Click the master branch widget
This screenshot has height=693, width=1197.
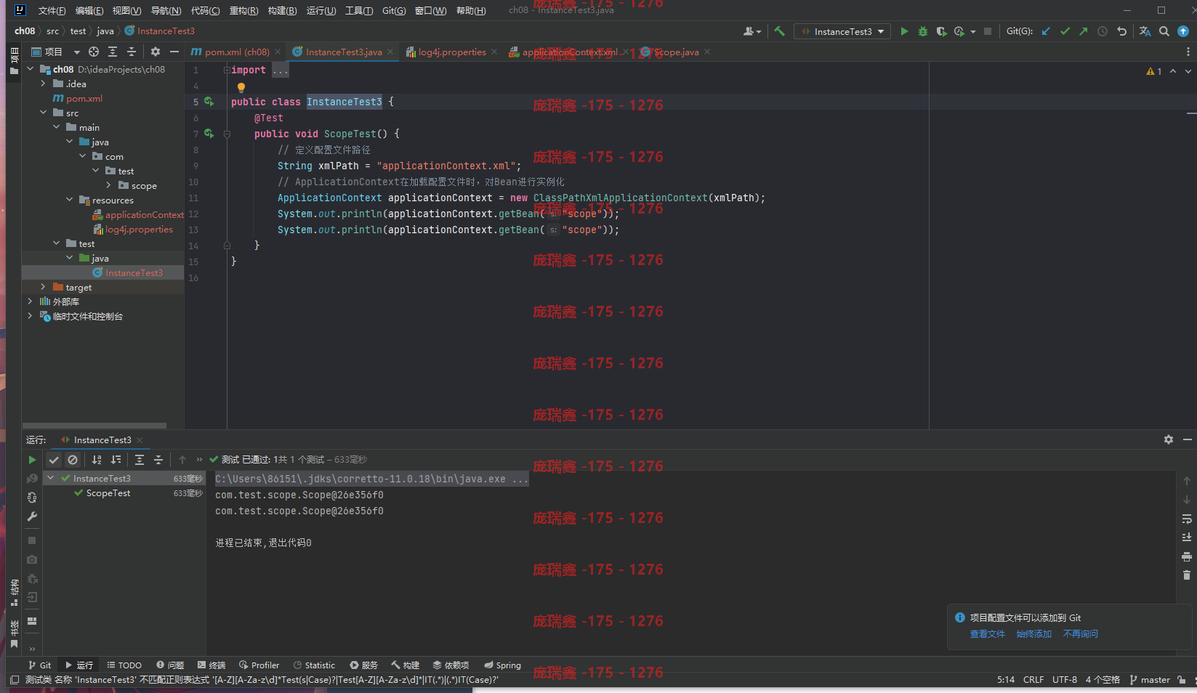[1150, 680]
